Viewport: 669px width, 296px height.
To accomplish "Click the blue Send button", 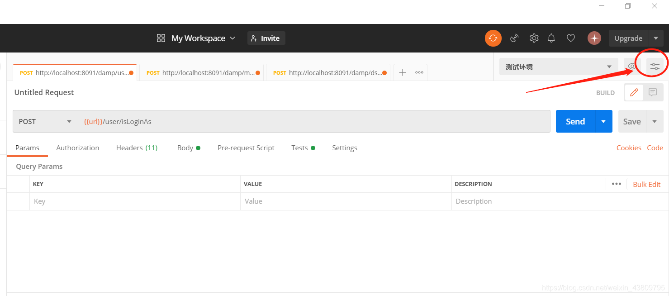I will pyautogui.click(x=575, y=121).
